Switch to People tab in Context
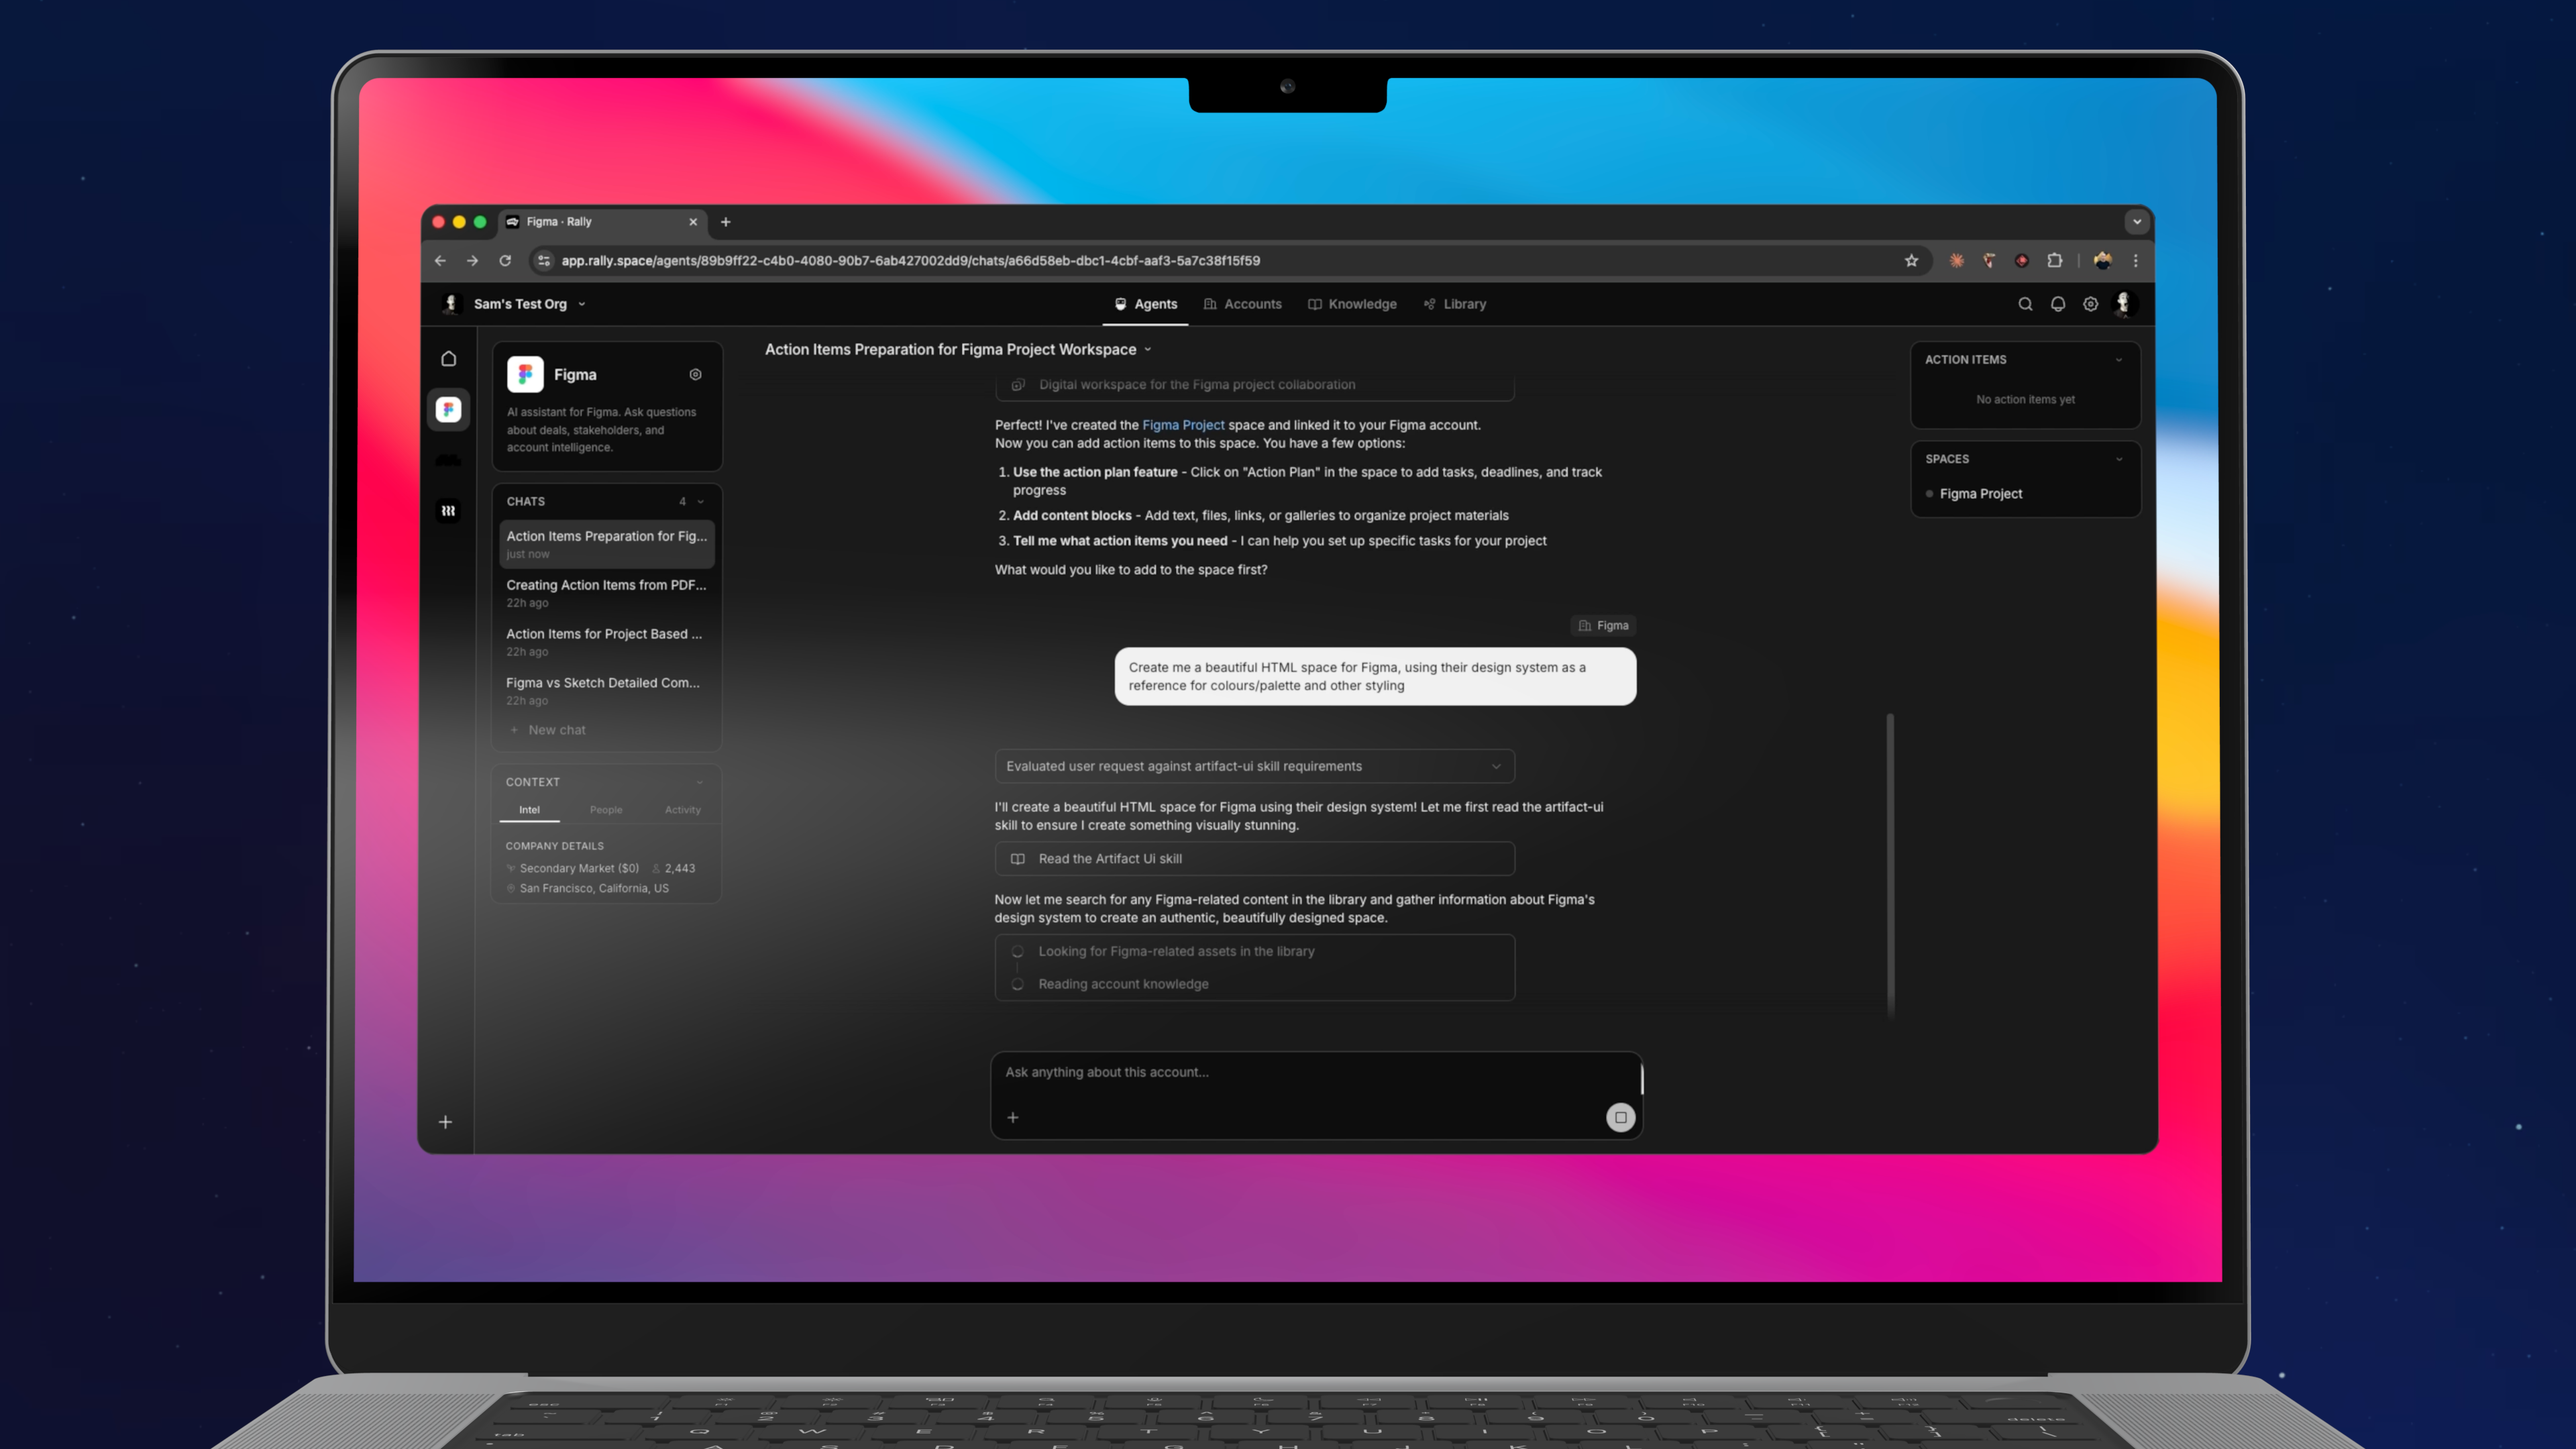The image size is (2576, 1449). pyautogui.click(x=605, y=810)
